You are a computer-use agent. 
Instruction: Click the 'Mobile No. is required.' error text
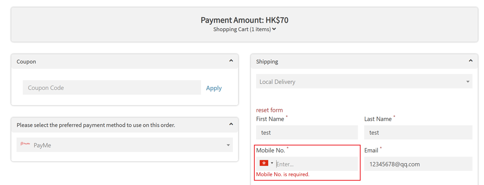point(283,174)
